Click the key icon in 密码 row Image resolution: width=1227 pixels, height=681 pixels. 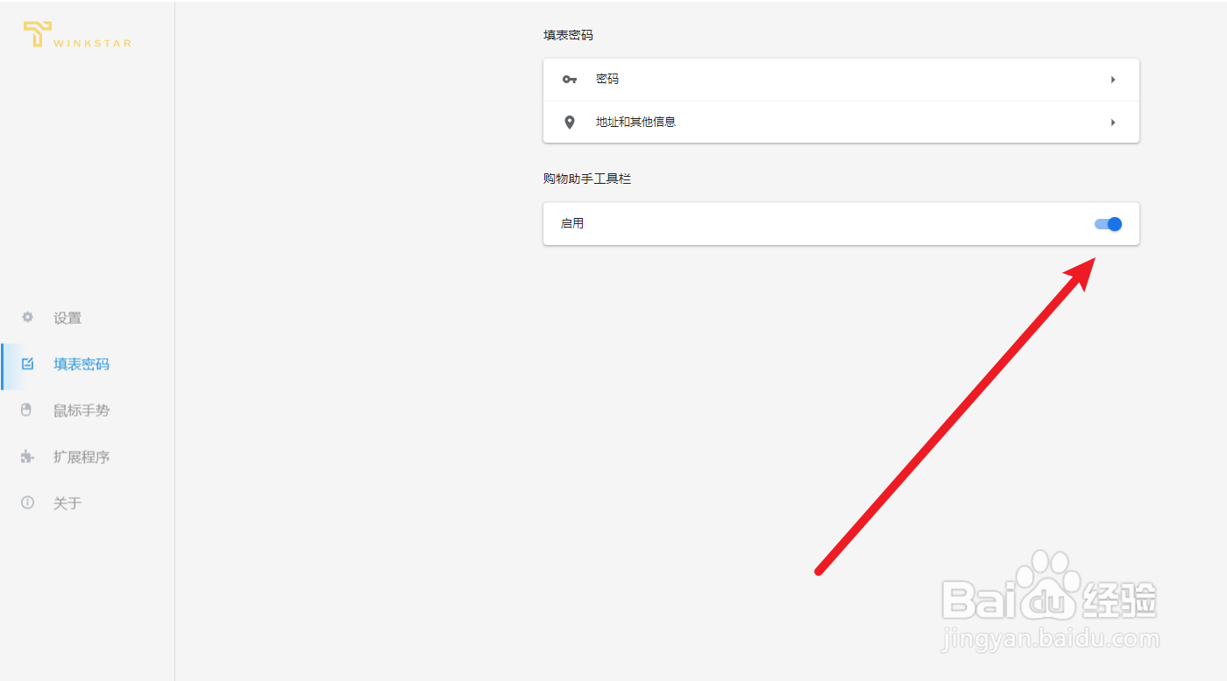[x=570, y=80]
